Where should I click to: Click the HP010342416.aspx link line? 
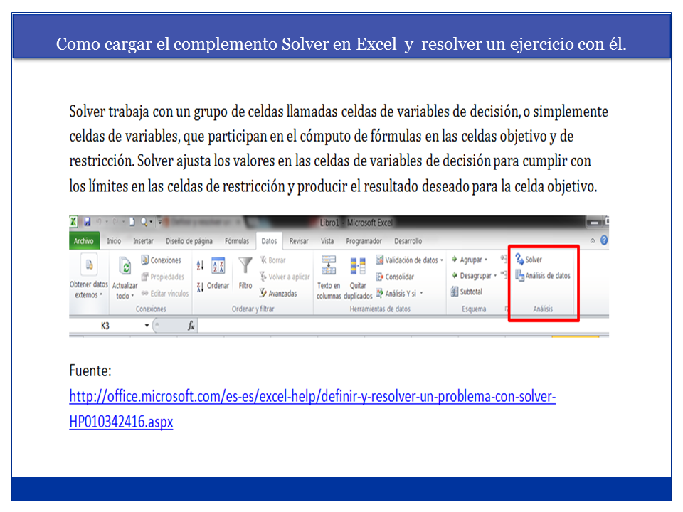coord(121,422)
